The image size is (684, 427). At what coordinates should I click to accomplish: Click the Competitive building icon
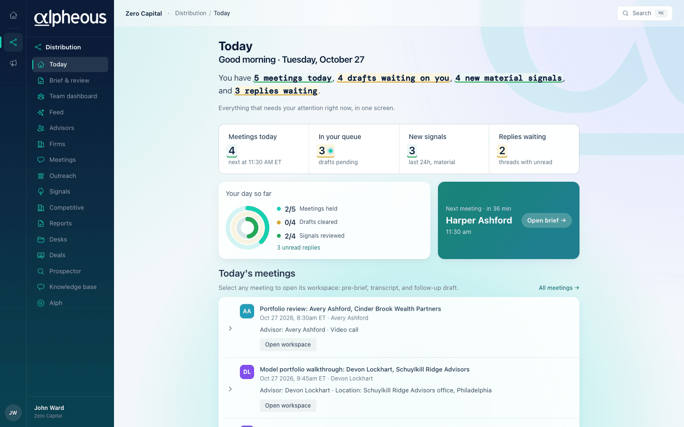pos(41,208)
